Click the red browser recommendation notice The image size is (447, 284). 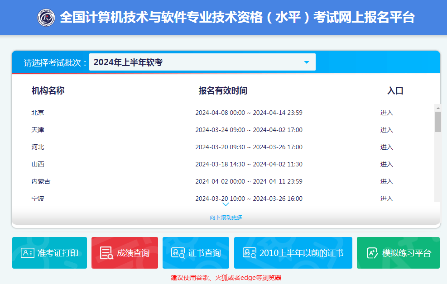[226, 278]
